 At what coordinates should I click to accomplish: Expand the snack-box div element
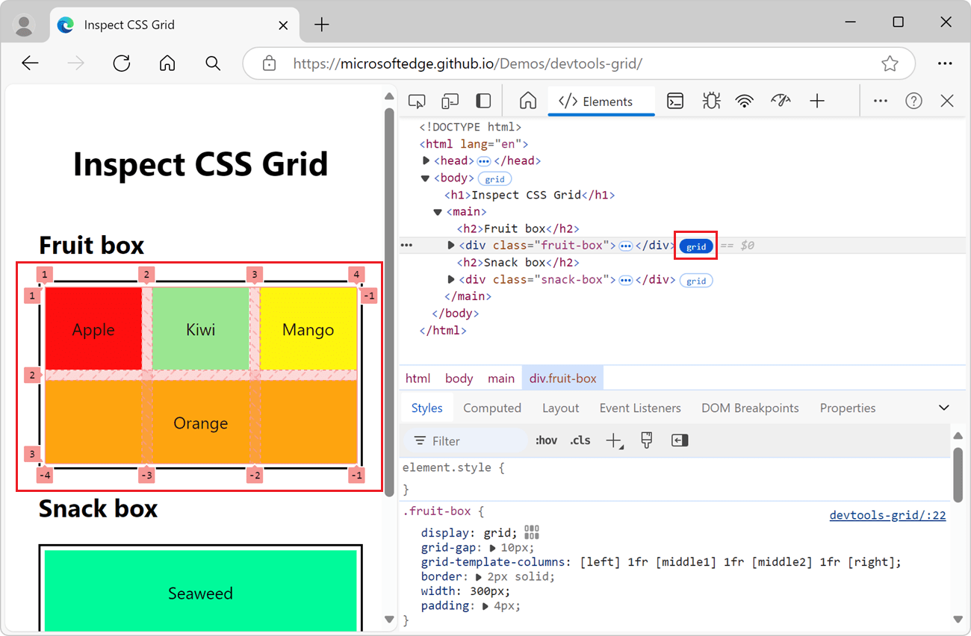coord(450,279)
